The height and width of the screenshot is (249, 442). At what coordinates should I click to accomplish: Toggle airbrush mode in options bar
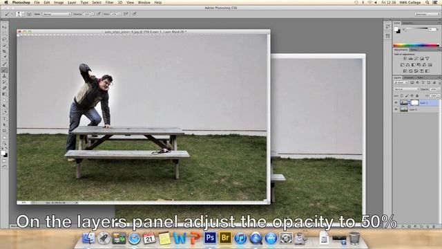pos(126,14)
